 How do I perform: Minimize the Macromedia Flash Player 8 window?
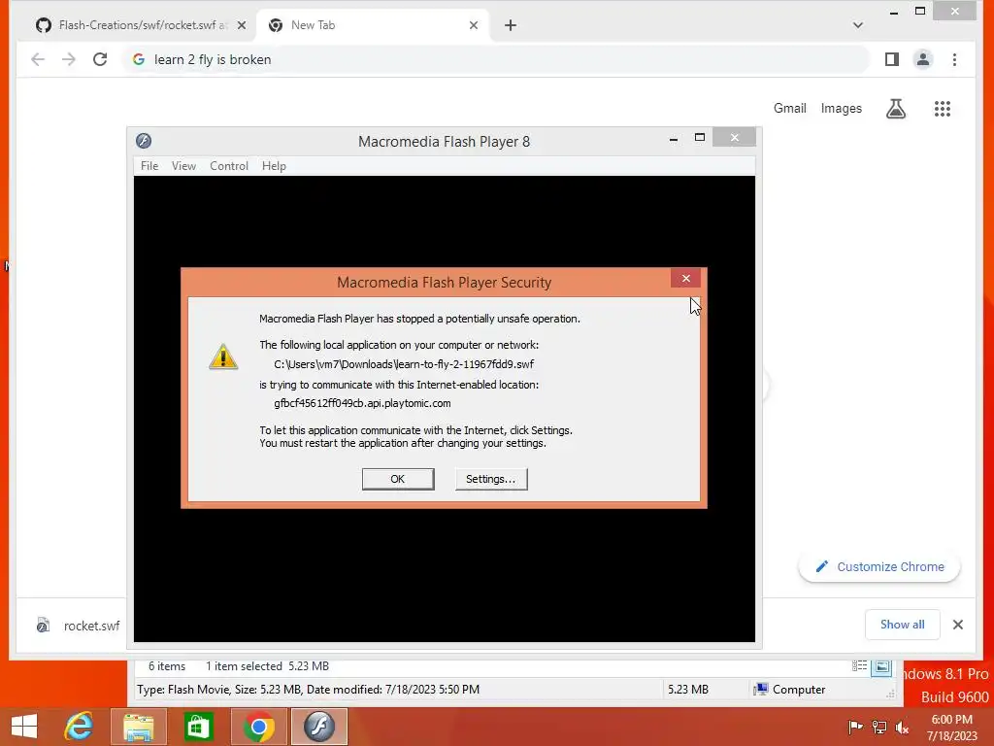click(674, 138)
